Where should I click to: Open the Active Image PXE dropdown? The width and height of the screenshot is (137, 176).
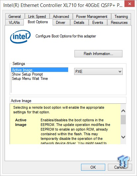click(x=98, y=72)
